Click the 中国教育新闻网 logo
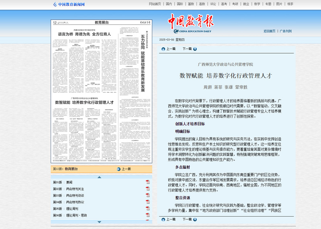Screen dimensions: 321x229 click(69, 4)
